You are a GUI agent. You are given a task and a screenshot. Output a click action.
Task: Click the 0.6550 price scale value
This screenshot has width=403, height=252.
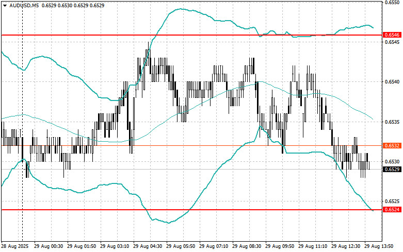point(392,2)
